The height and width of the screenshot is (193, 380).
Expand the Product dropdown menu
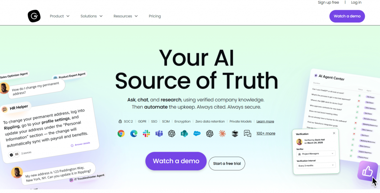60,16
